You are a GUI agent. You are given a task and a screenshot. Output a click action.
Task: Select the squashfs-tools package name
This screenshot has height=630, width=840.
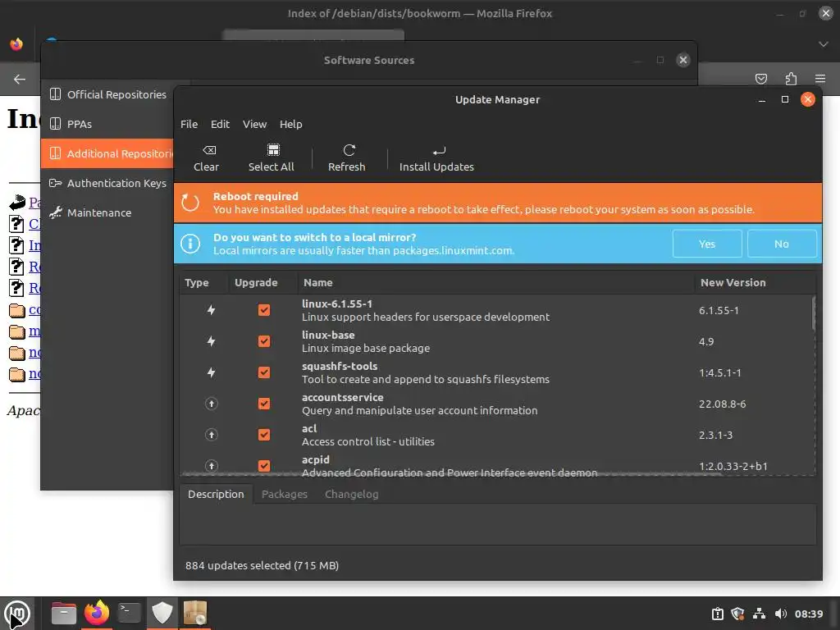tap(340, 366)
